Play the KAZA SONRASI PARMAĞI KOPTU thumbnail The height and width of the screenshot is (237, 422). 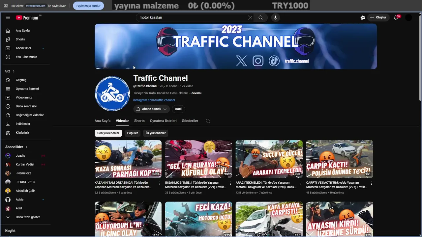(128, 159)
